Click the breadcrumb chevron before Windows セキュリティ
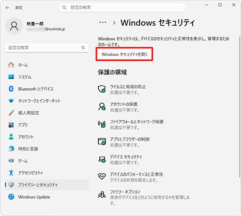The image size is (241, 216). pyautogui.click(x=114, y=23)
